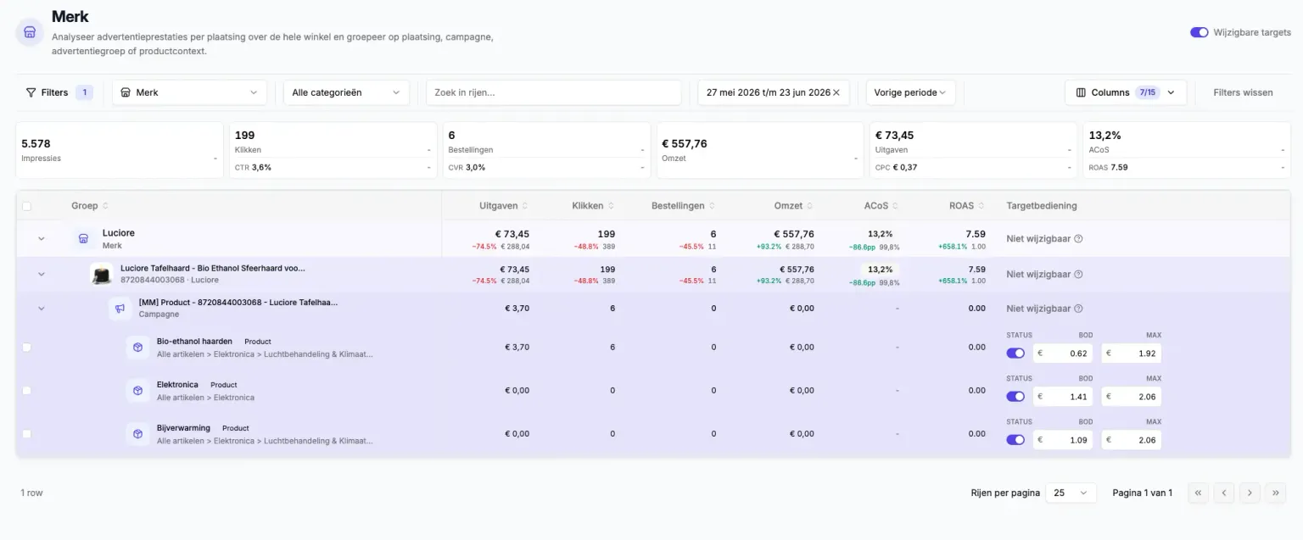Click the campaign megaphone icon
The height and width of the screenshot is (540, 1303).
pyautogui.click(x=120, y=309)
